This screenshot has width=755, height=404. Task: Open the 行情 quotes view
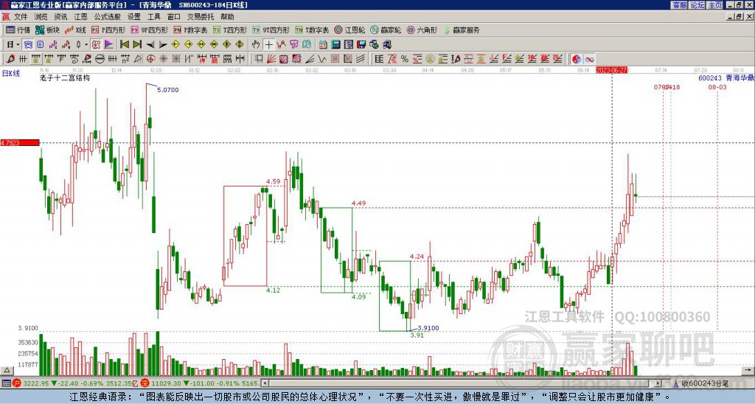[x=18, y=29]
